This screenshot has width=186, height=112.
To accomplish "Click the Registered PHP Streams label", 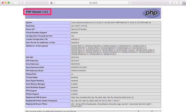I will [x=36, y=97].
